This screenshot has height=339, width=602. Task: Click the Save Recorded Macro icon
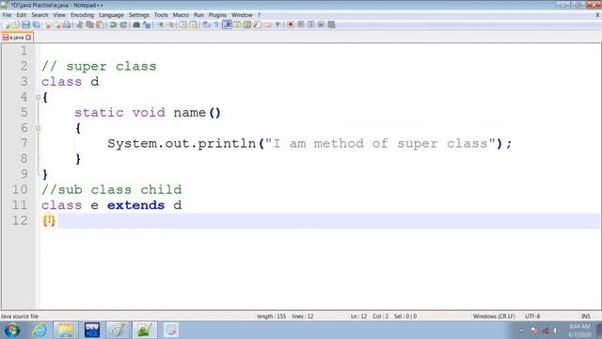[x=331, y=25]
